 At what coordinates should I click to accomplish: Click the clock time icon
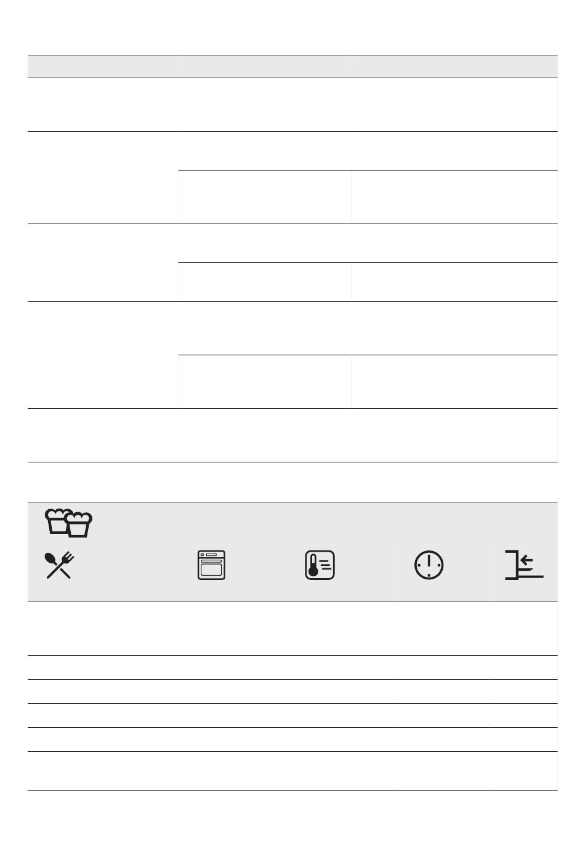click(x=429, y=565)
